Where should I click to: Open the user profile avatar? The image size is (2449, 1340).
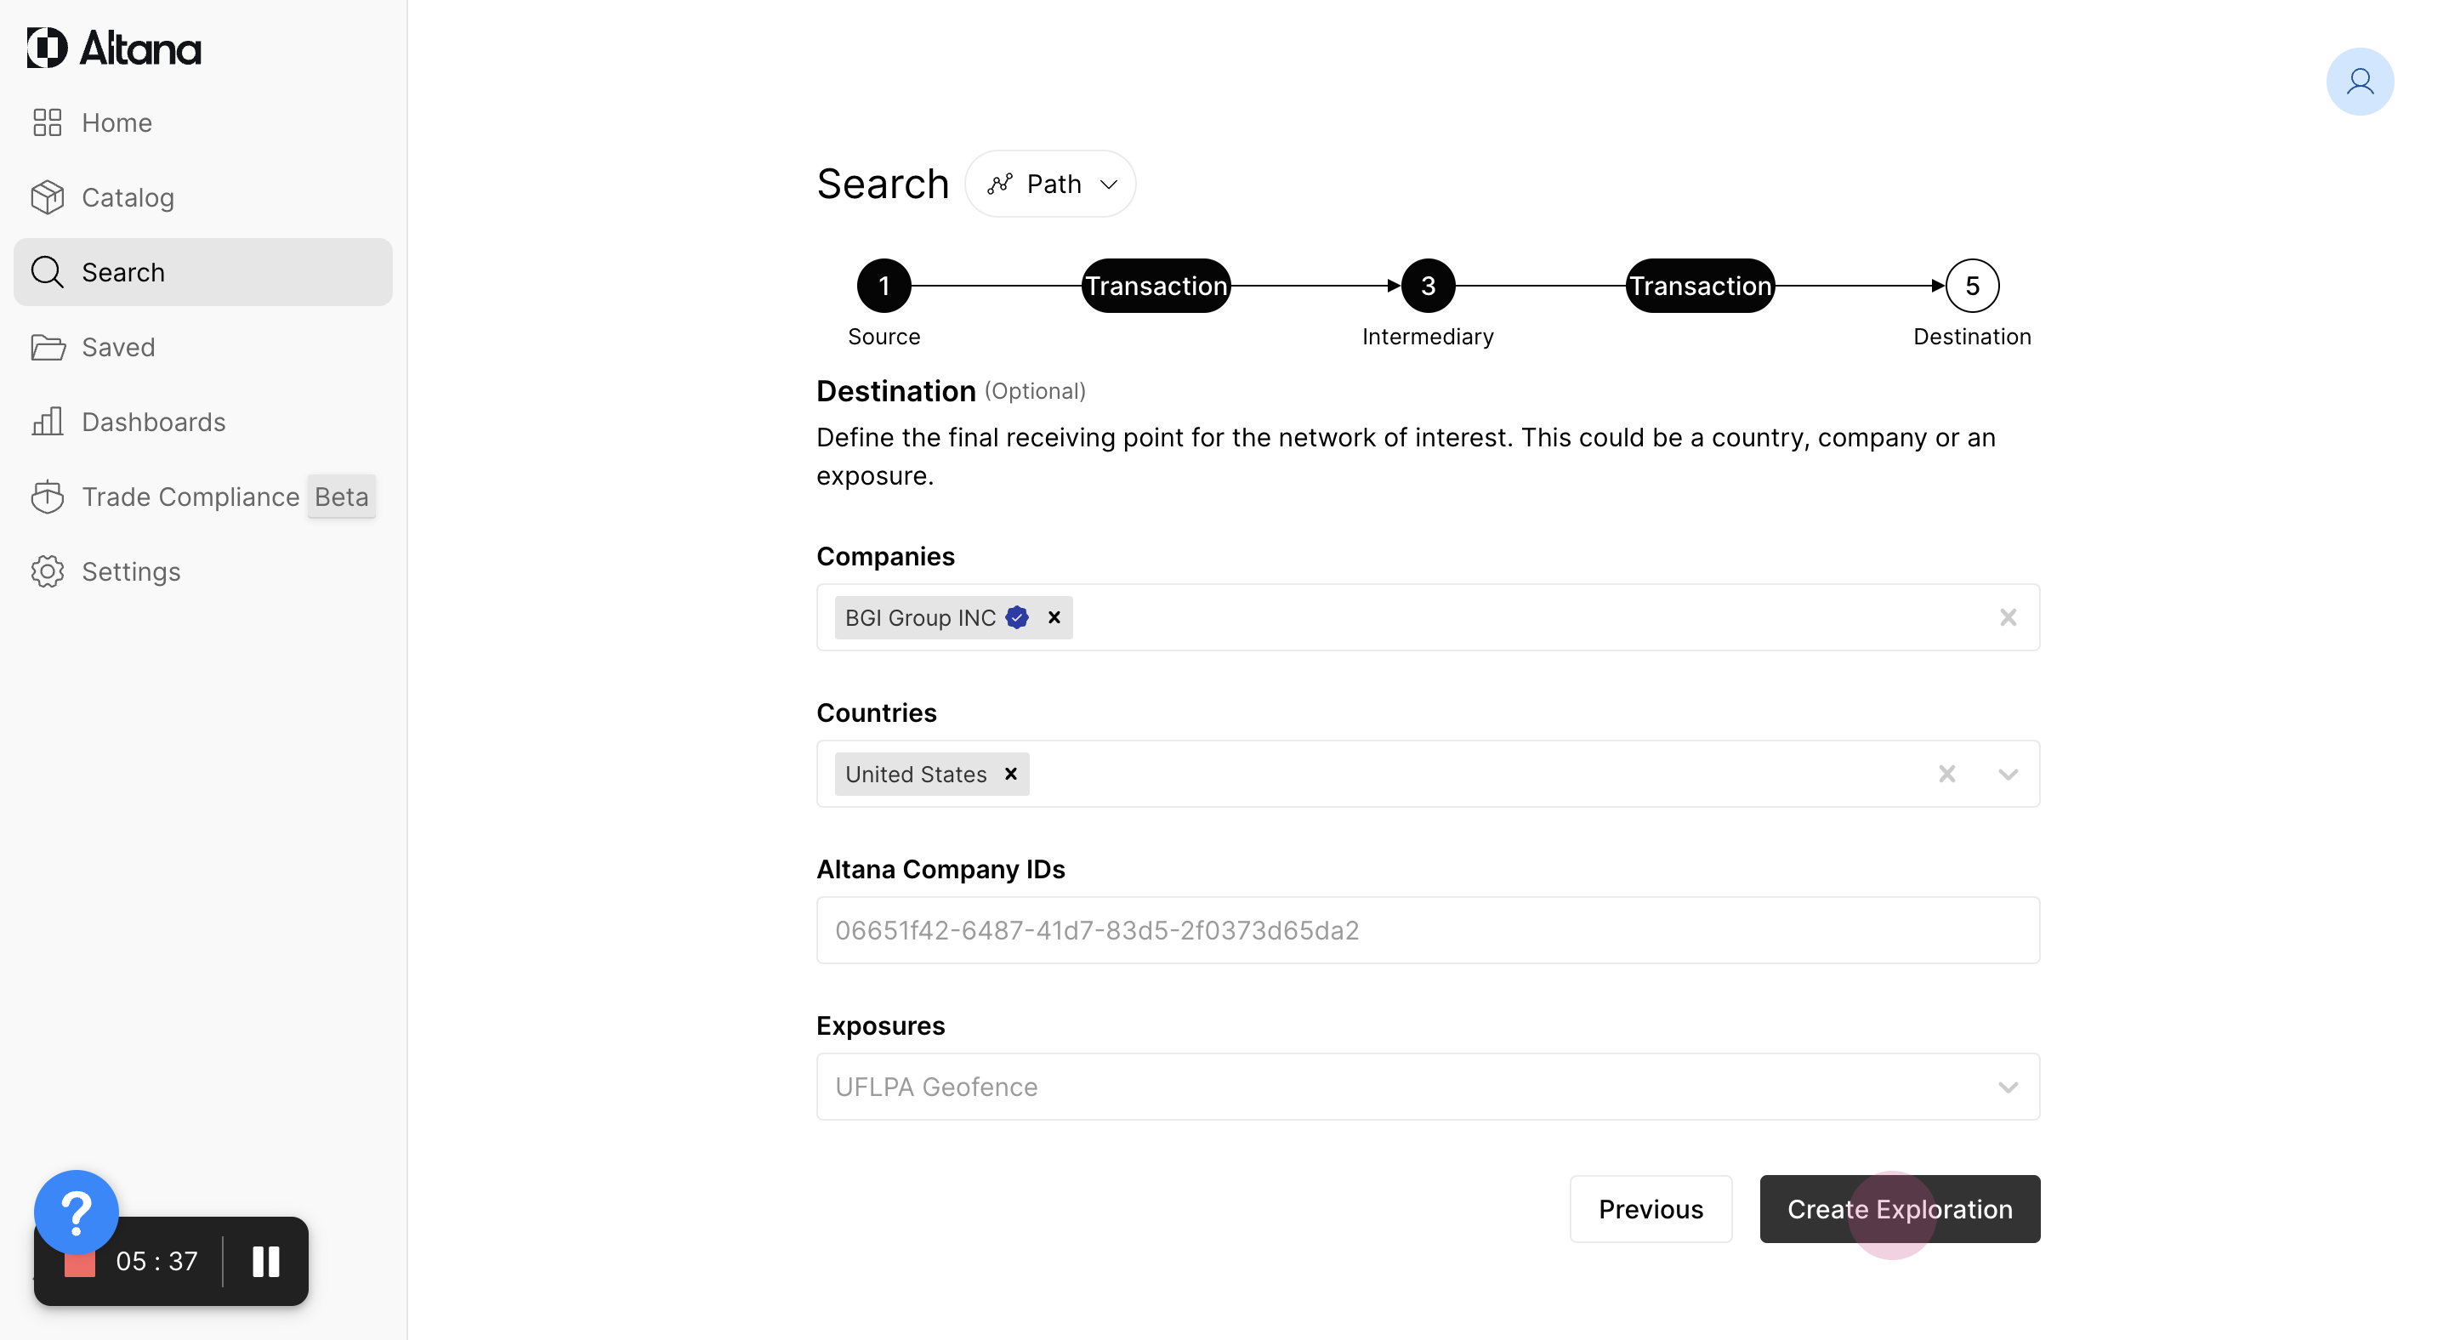2359,82
